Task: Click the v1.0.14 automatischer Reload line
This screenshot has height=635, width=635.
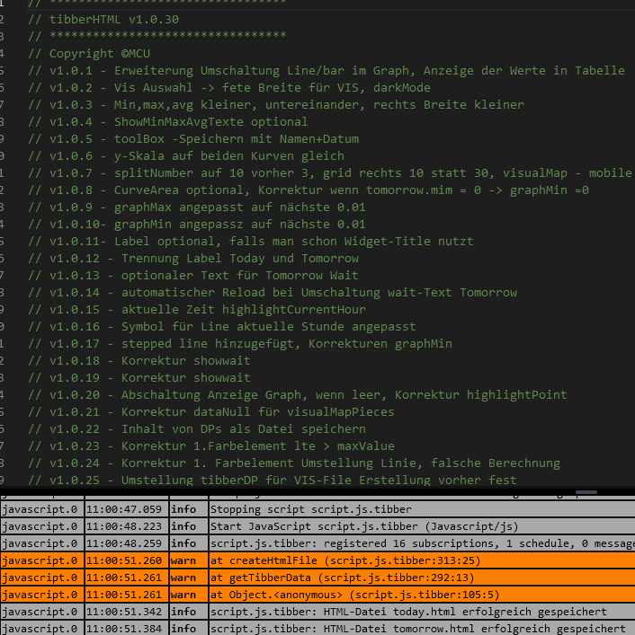Action: (x=273, y=293)
